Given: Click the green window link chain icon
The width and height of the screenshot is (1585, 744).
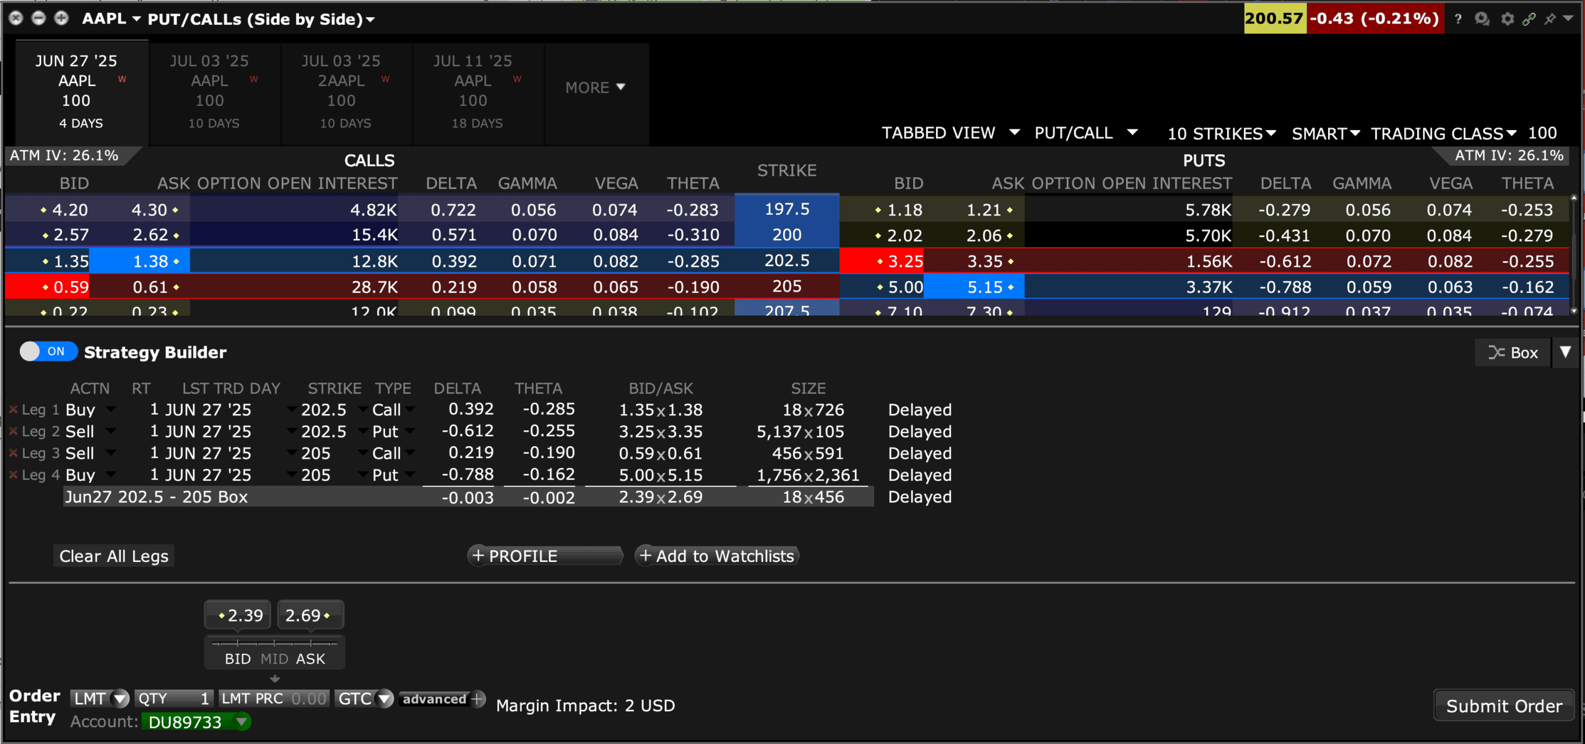Looking at the screenshot, I should coord(1529,19).
